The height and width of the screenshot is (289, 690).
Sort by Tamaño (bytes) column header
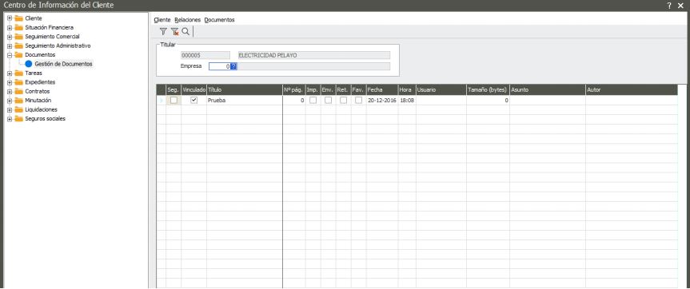(488, 89)
